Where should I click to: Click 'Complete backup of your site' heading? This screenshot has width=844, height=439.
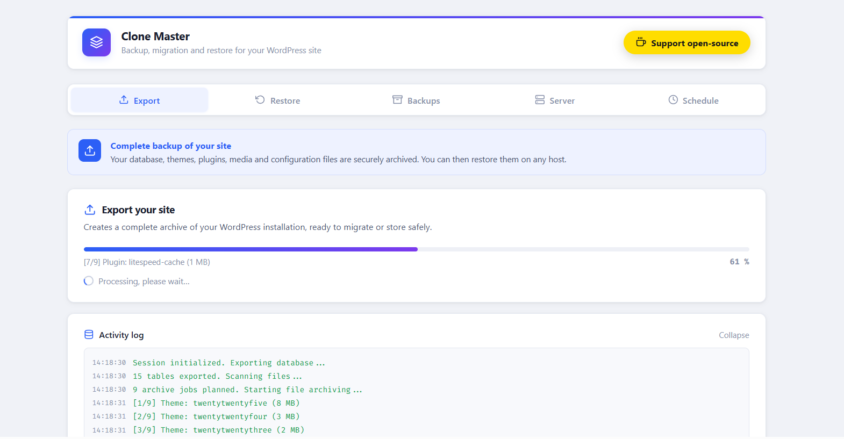(x=171, y=146)
